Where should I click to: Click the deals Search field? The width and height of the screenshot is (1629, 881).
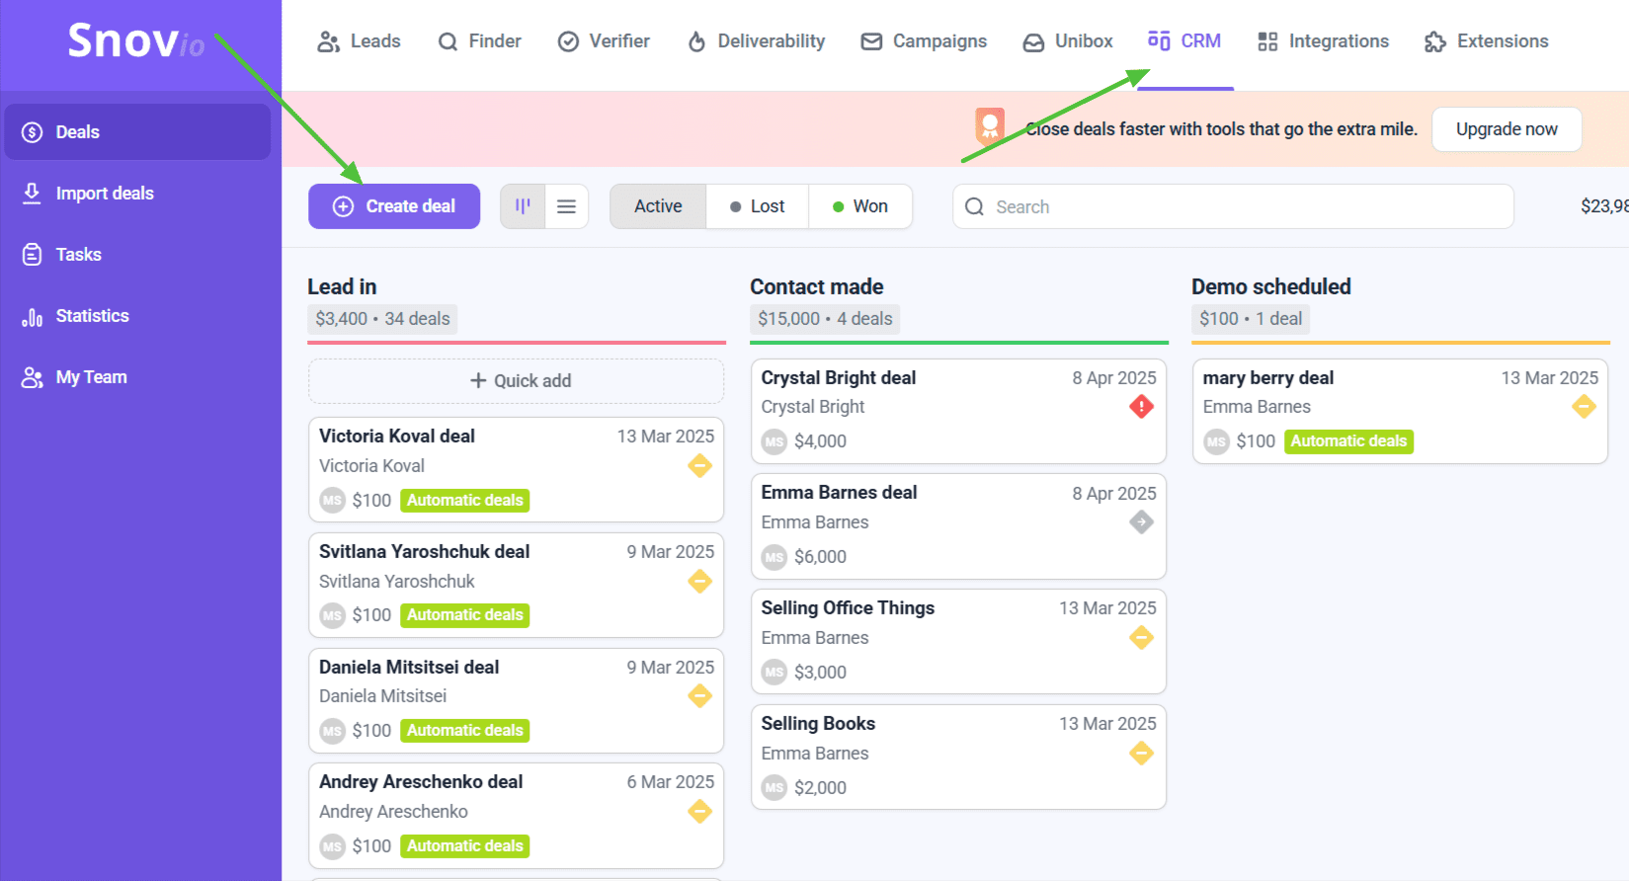[x=1233, y=206]
